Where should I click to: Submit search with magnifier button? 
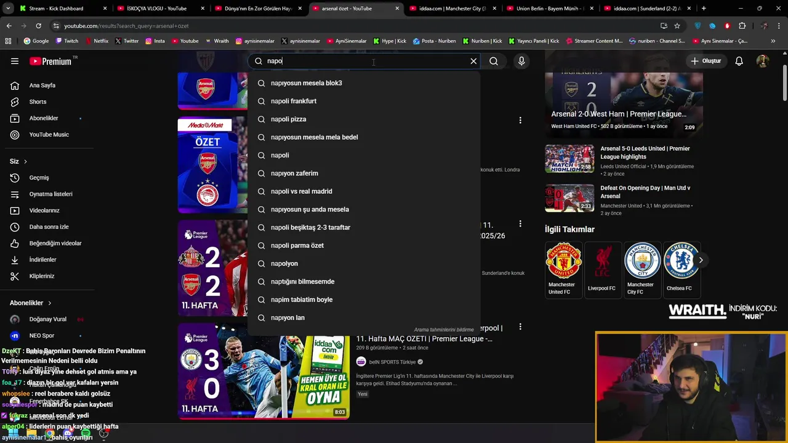coord(494,61)
